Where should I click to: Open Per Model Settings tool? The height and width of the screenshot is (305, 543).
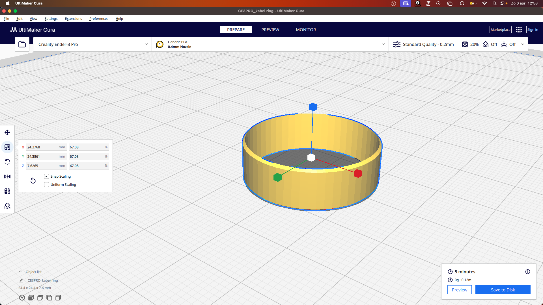[x=7, y=191]
